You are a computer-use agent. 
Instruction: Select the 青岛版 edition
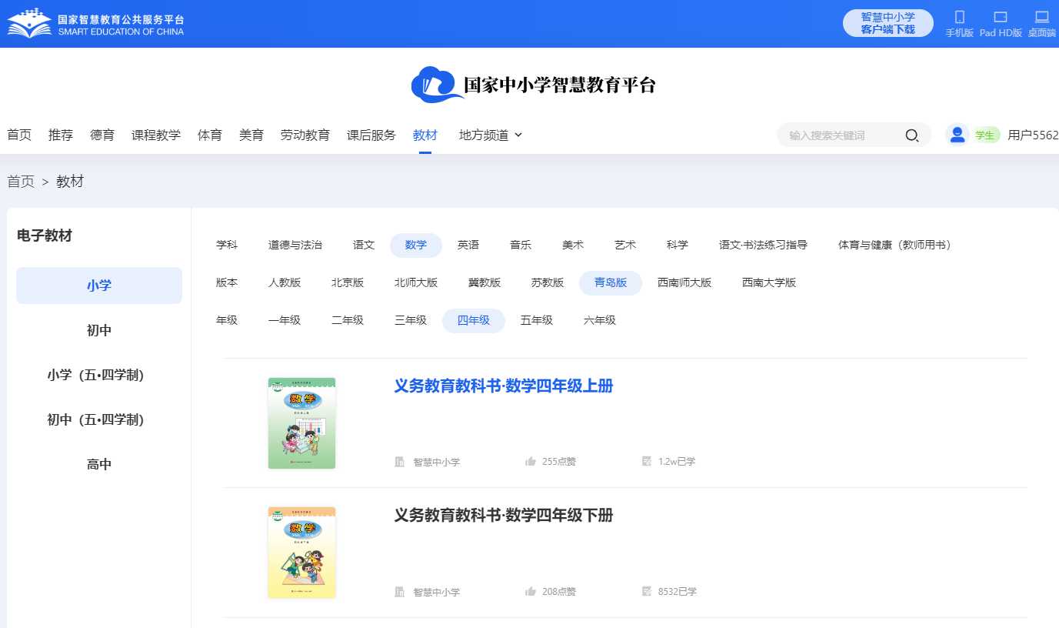point(611,282)
